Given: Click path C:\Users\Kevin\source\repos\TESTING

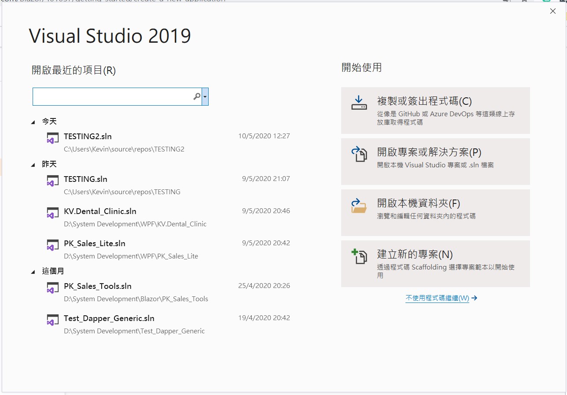Looking at the screenshot, I should [x=122, y=192].
